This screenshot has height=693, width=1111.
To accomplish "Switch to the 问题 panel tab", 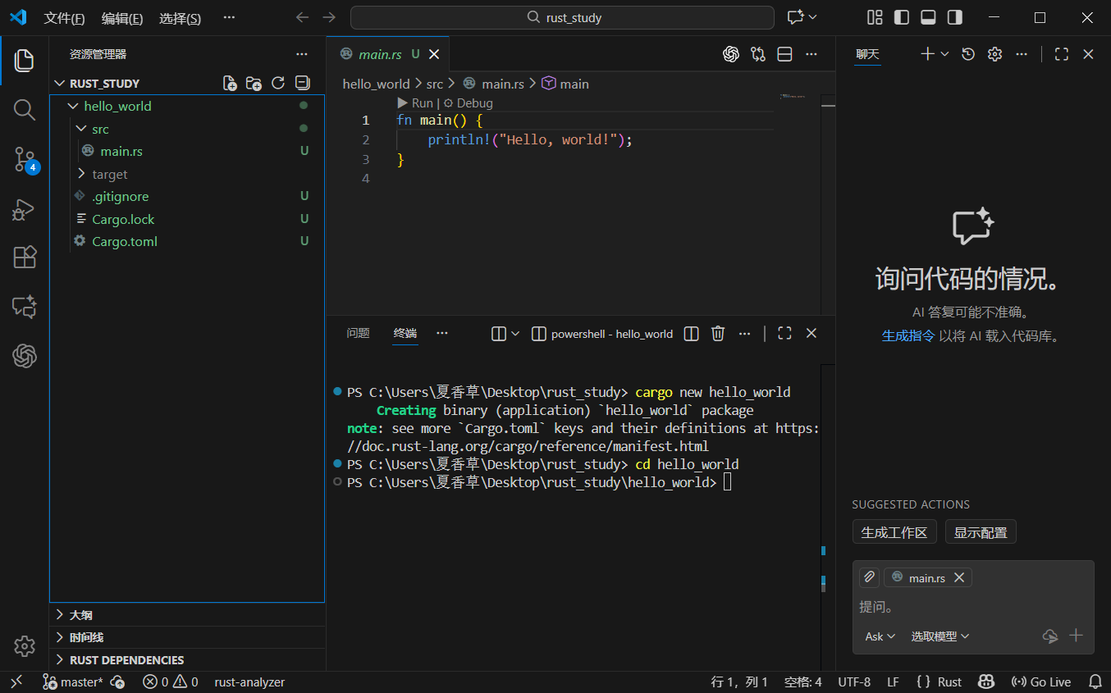I will [358, 334].
